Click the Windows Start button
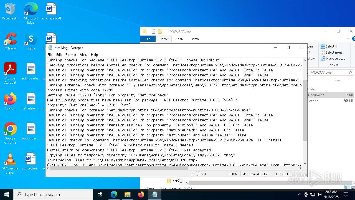Image resolution: width=355 pixels, height=200 pixels. point(7,194)
